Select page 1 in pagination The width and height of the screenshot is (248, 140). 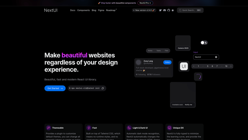point(198,66)
